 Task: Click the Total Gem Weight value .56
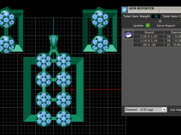tap(156, 16)
